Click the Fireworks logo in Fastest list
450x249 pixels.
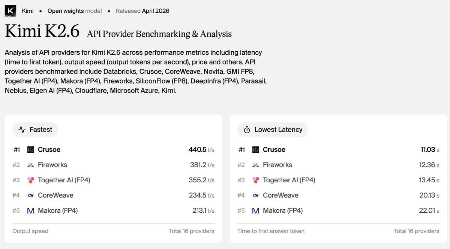(x=31, y=165)
